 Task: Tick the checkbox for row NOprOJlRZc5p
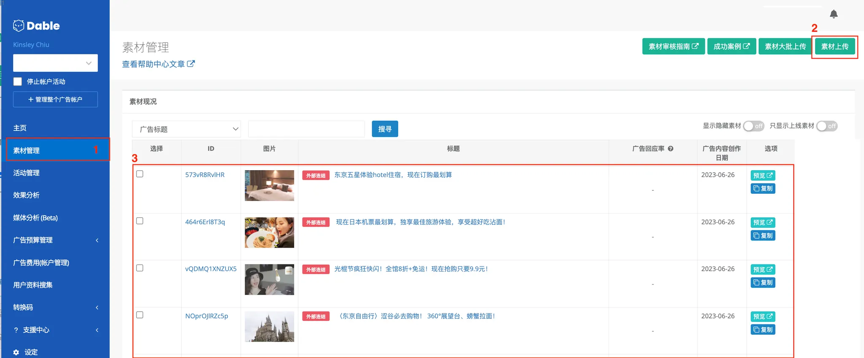click(140, 315)
